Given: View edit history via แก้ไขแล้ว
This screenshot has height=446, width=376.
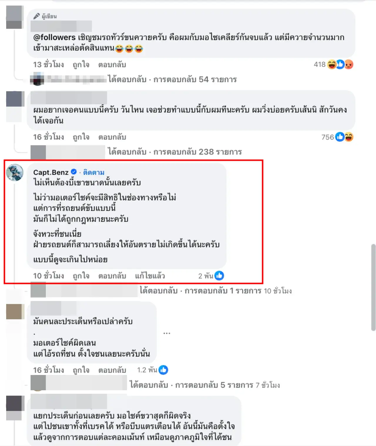Looking at the screenshot, I should (150, 276).
